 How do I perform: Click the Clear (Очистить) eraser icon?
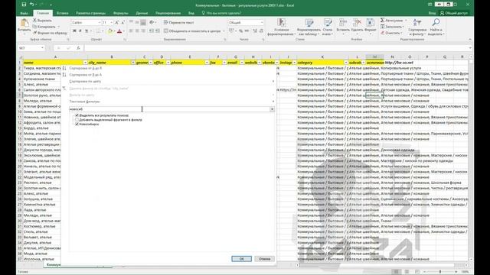click(x=383, y=33)
